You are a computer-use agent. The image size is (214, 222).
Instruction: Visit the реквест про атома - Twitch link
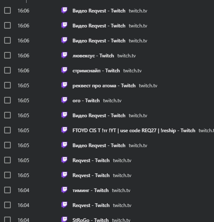pos(104,86)
